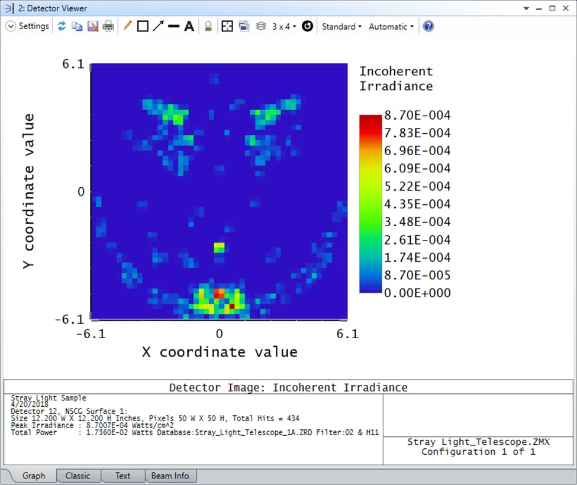Select the rectangle drawing tool
Screen dimensions: 577x485
click(x=142, y=27)
